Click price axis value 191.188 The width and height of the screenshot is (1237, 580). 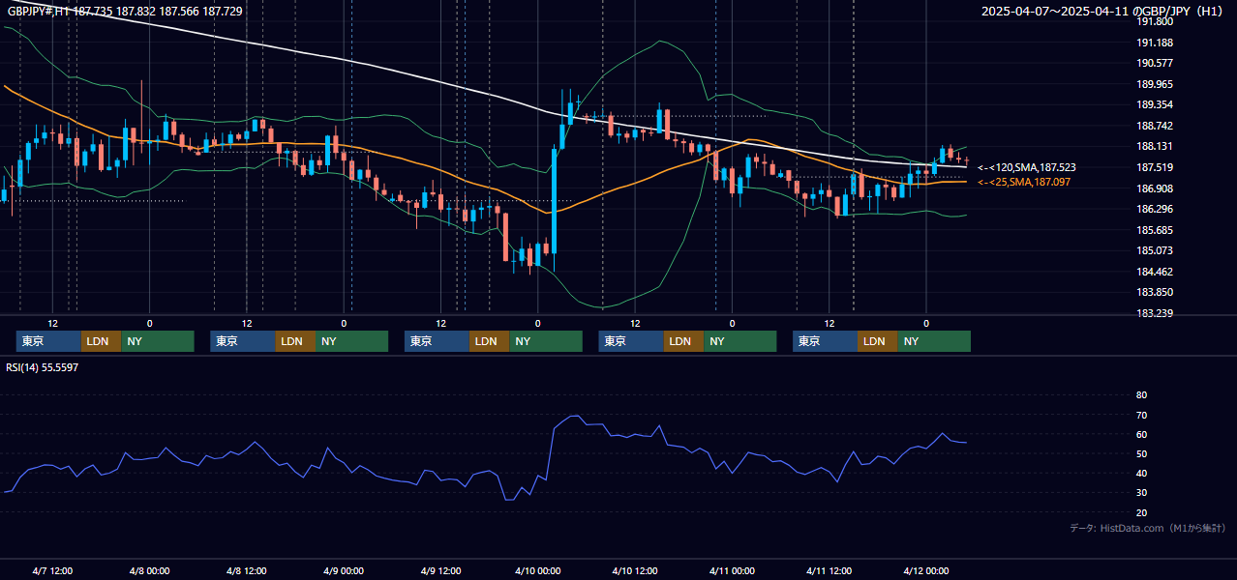1155,43
